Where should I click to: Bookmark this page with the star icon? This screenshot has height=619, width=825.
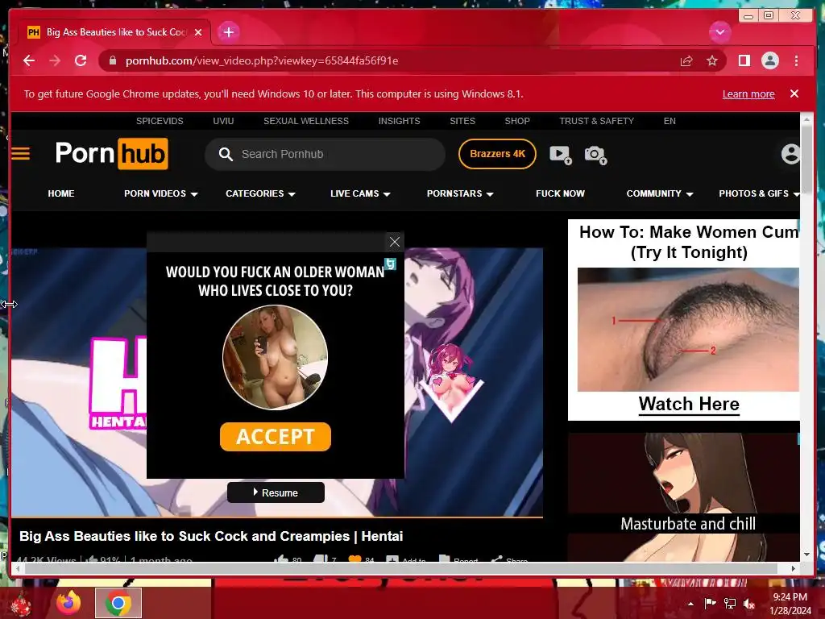712,61
